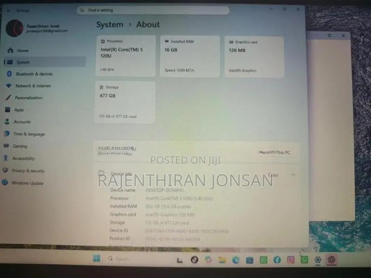Copy the device info specifications
The image size is (371, 278).
click(x=273, y=175)
